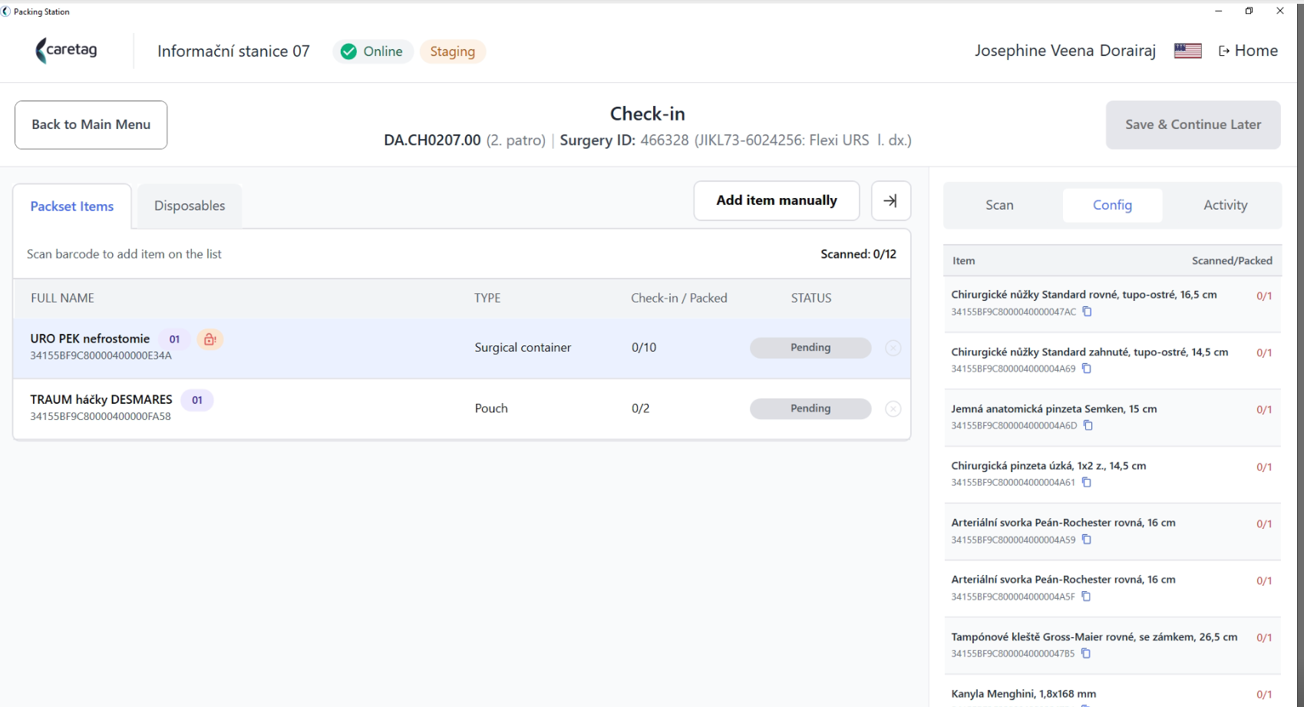Viewport: 1304px width, 707px height.
Task: Click the Staging environment badge
Action: click(452, 51)
